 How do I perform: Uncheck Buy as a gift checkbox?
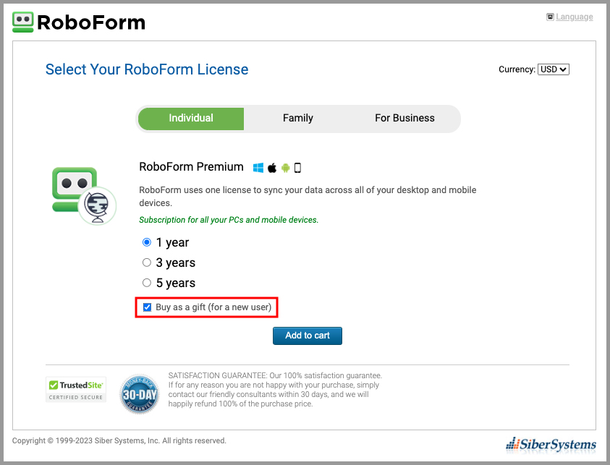(x=147, y=307)
